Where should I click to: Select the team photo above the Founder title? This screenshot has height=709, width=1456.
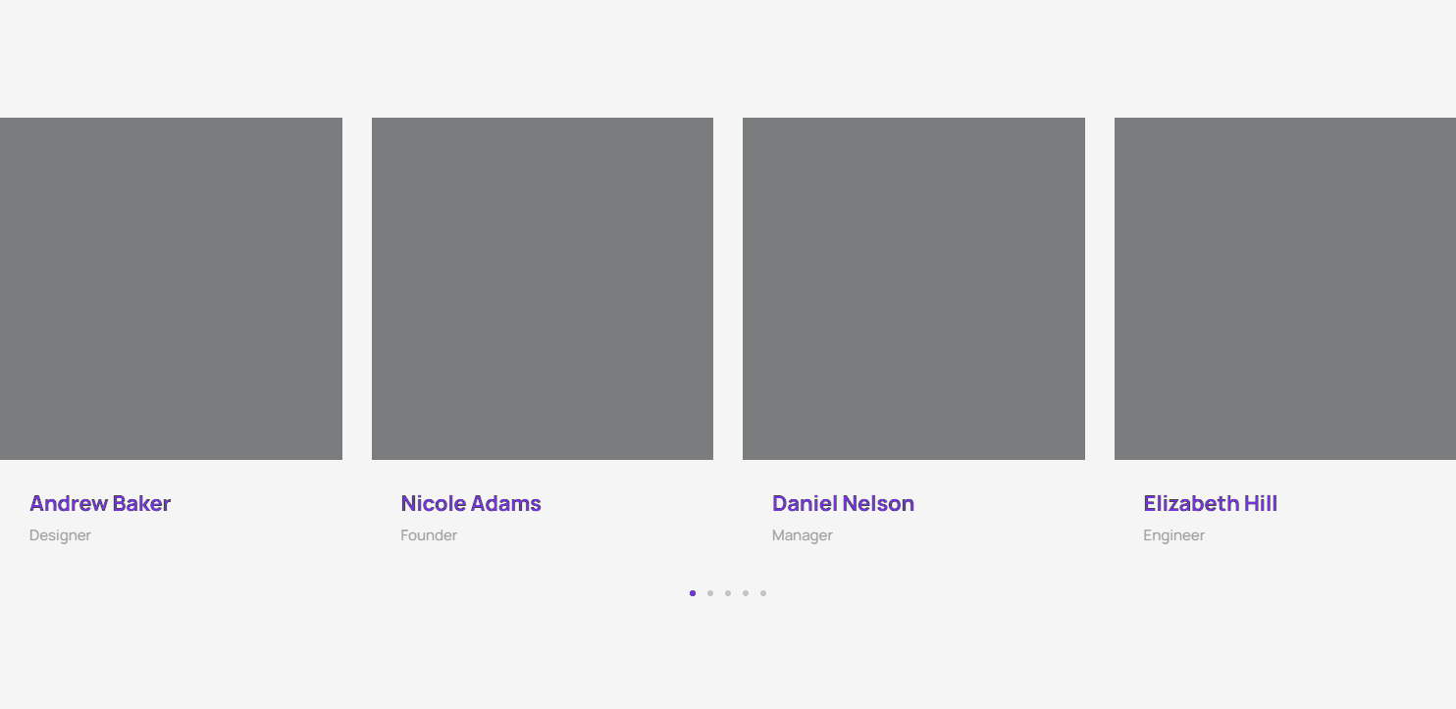point(543,288)
